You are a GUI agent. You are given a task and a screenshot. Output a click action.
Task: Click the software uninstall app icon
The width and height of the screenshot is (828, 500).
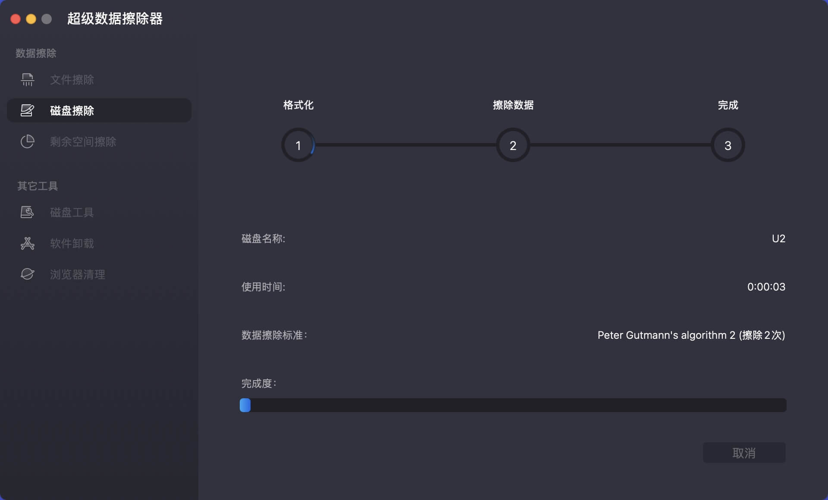27,243
